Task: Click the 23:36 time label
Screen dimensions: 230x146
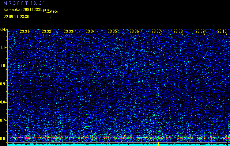Action: tap(134, 31)
